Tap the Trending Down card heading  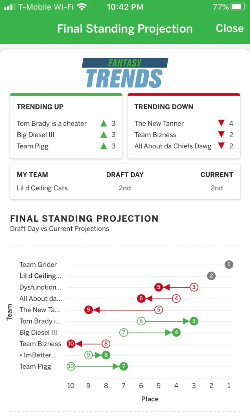tap(164, 107)
